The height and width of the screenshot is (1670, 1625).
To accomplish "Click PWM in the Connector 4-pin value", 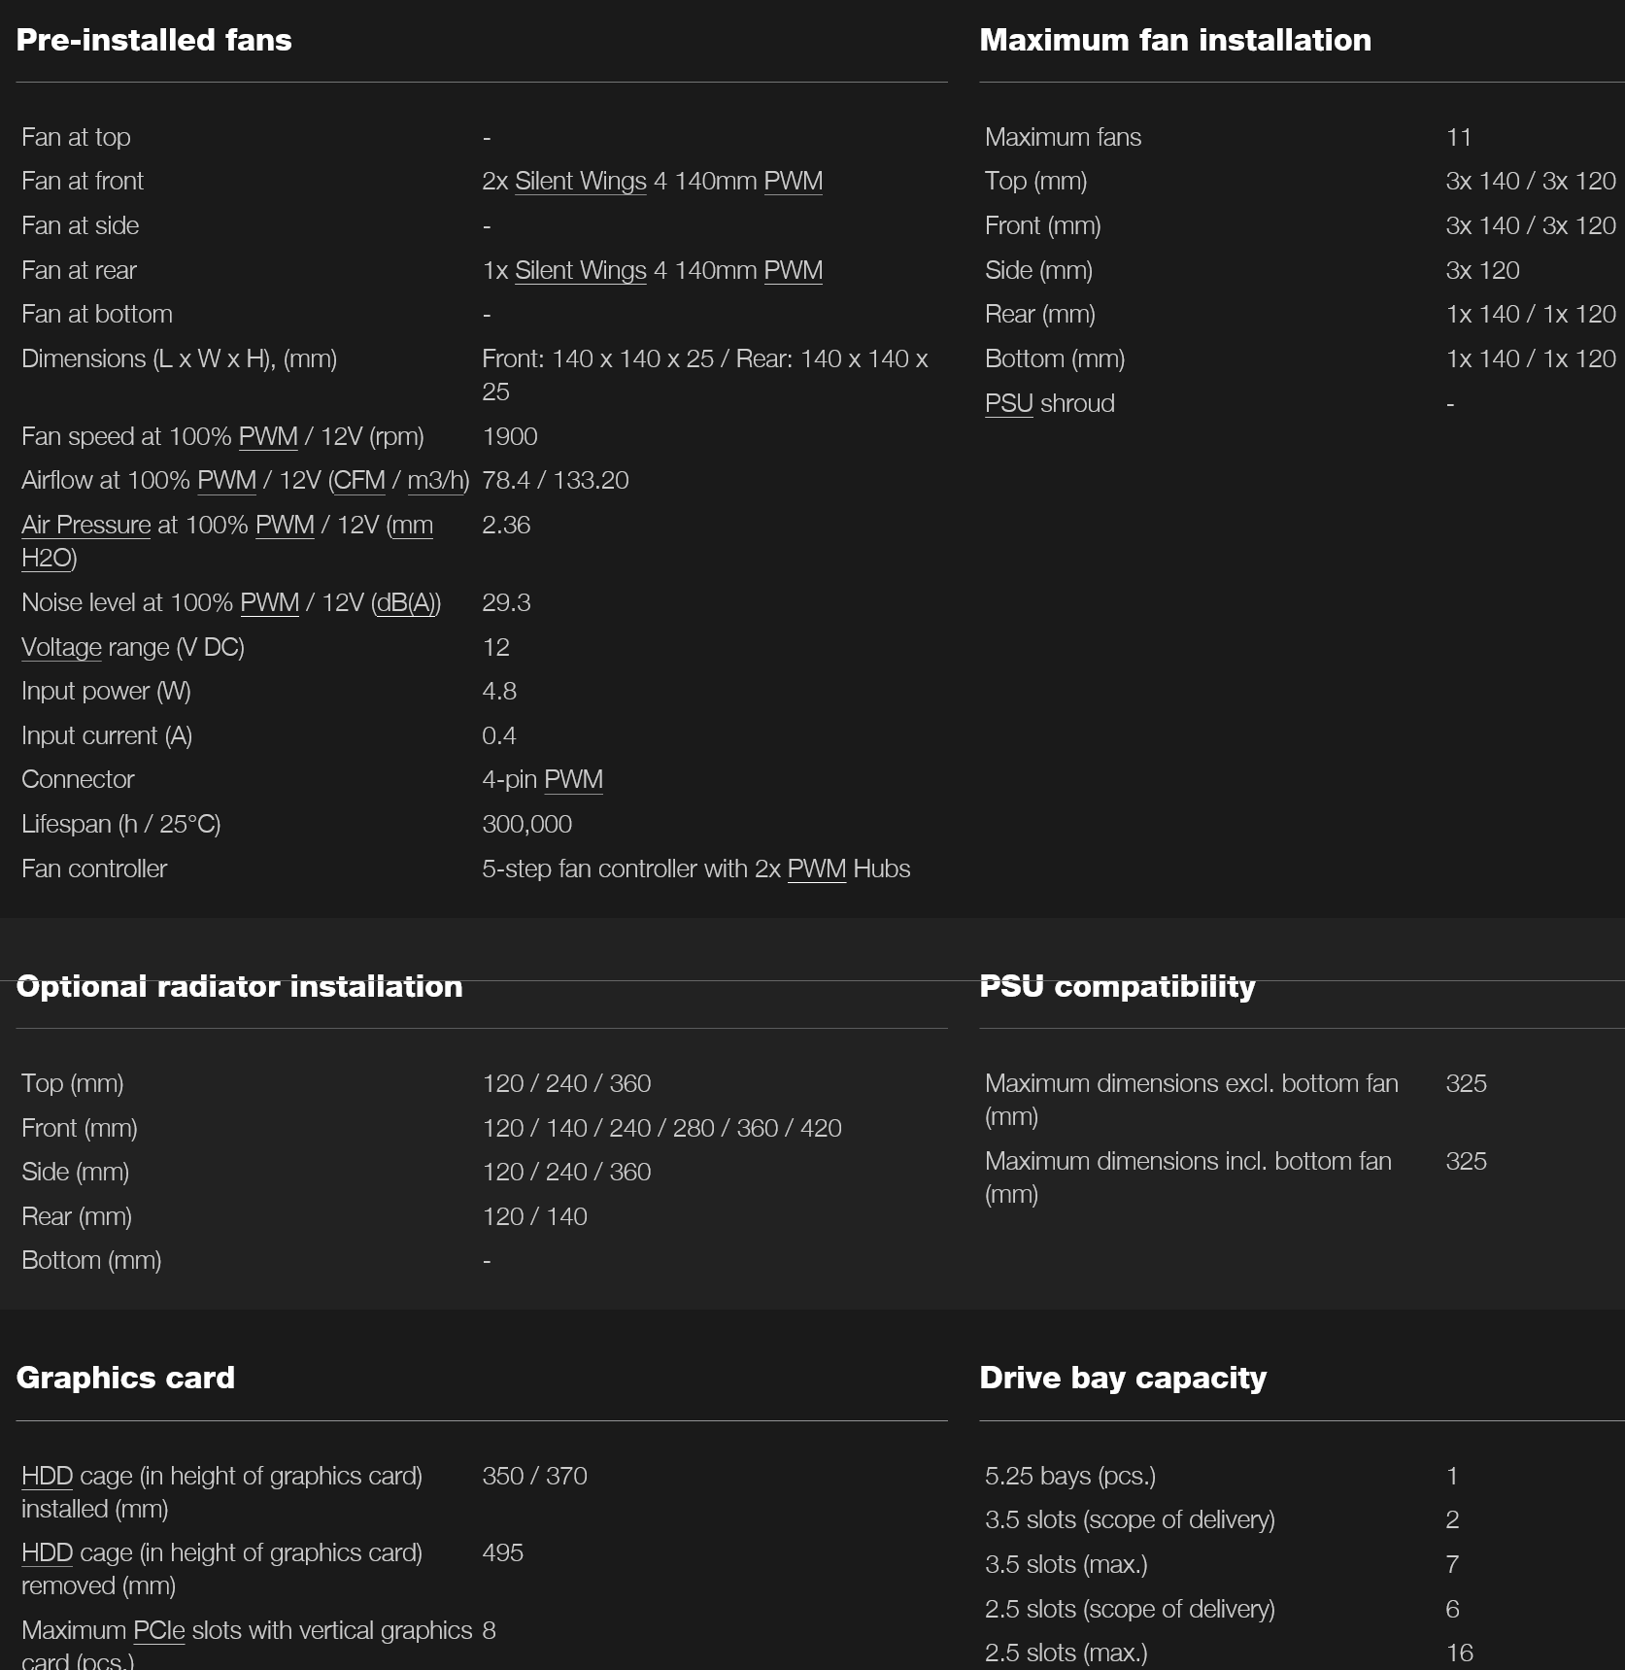I will (573, 780).
